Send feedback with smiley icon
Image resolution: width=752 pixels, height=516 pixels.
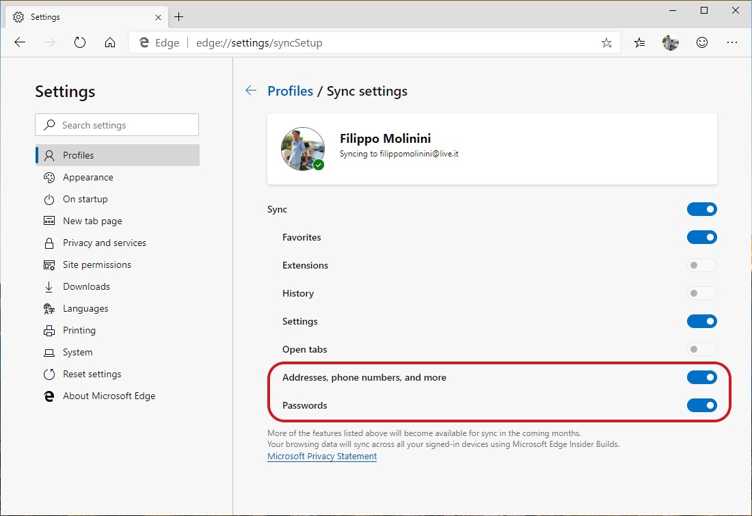[701, 42]
